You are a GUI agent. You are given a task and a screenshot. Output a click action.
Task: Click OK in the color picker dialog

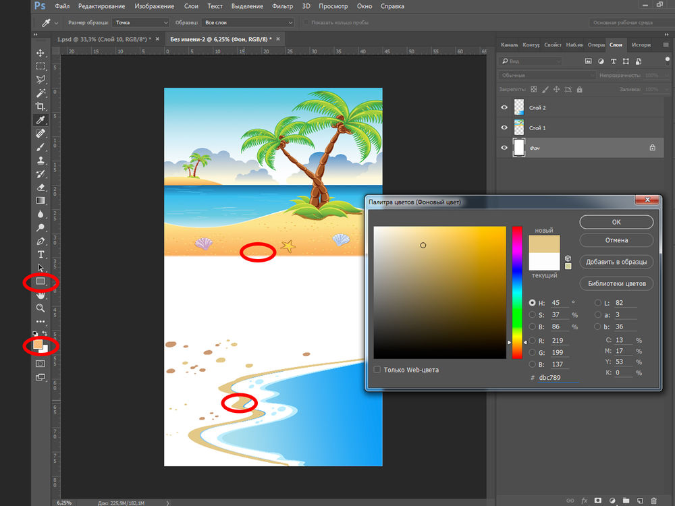[616, 222]
